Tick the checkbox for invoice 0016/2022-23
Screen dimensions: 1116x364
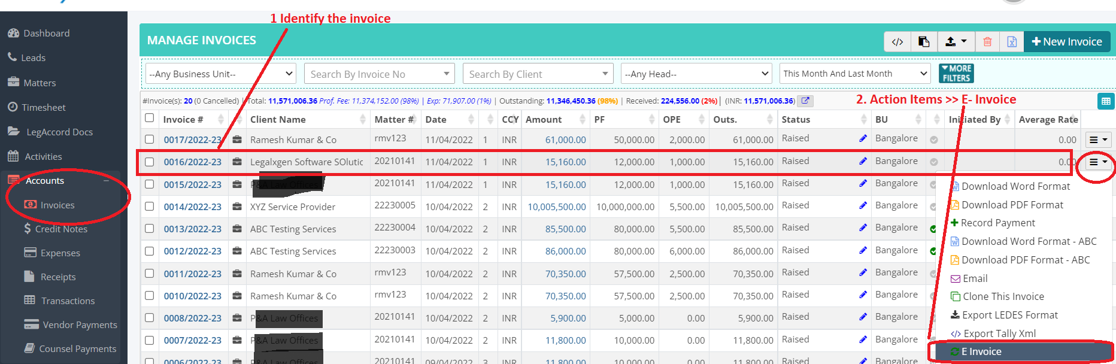point(150,162)
